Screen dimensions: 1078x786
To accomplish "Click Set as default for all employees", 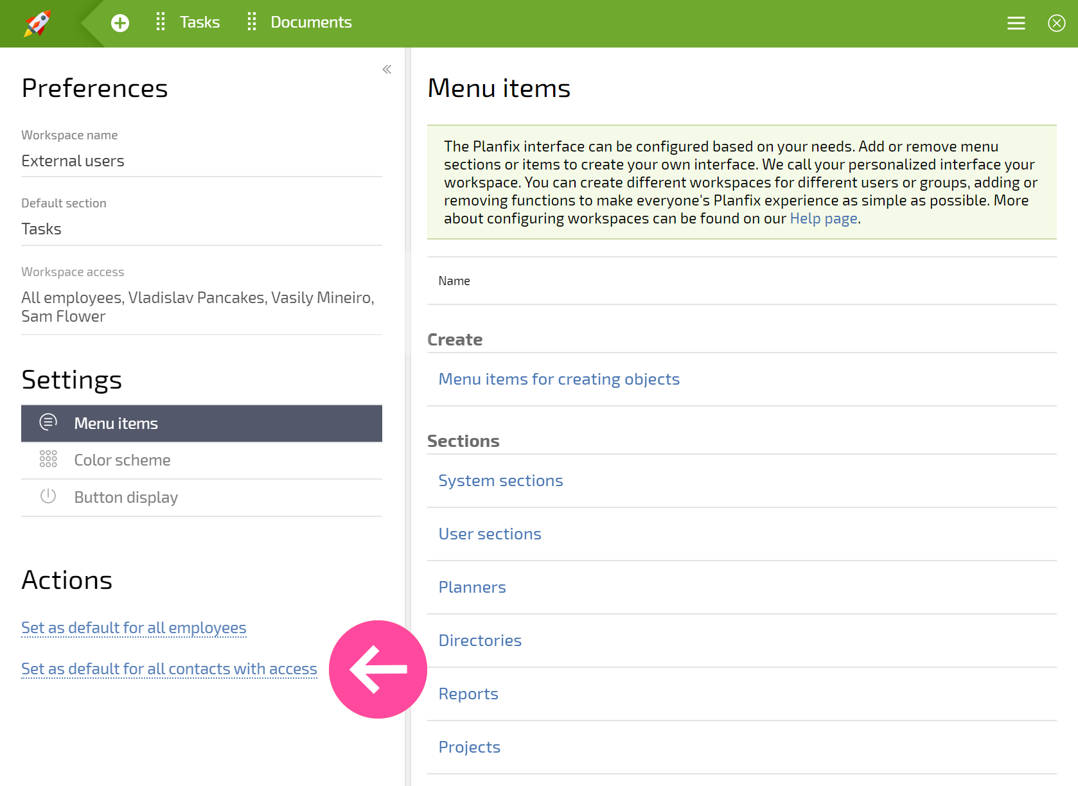I will (134, 627).
